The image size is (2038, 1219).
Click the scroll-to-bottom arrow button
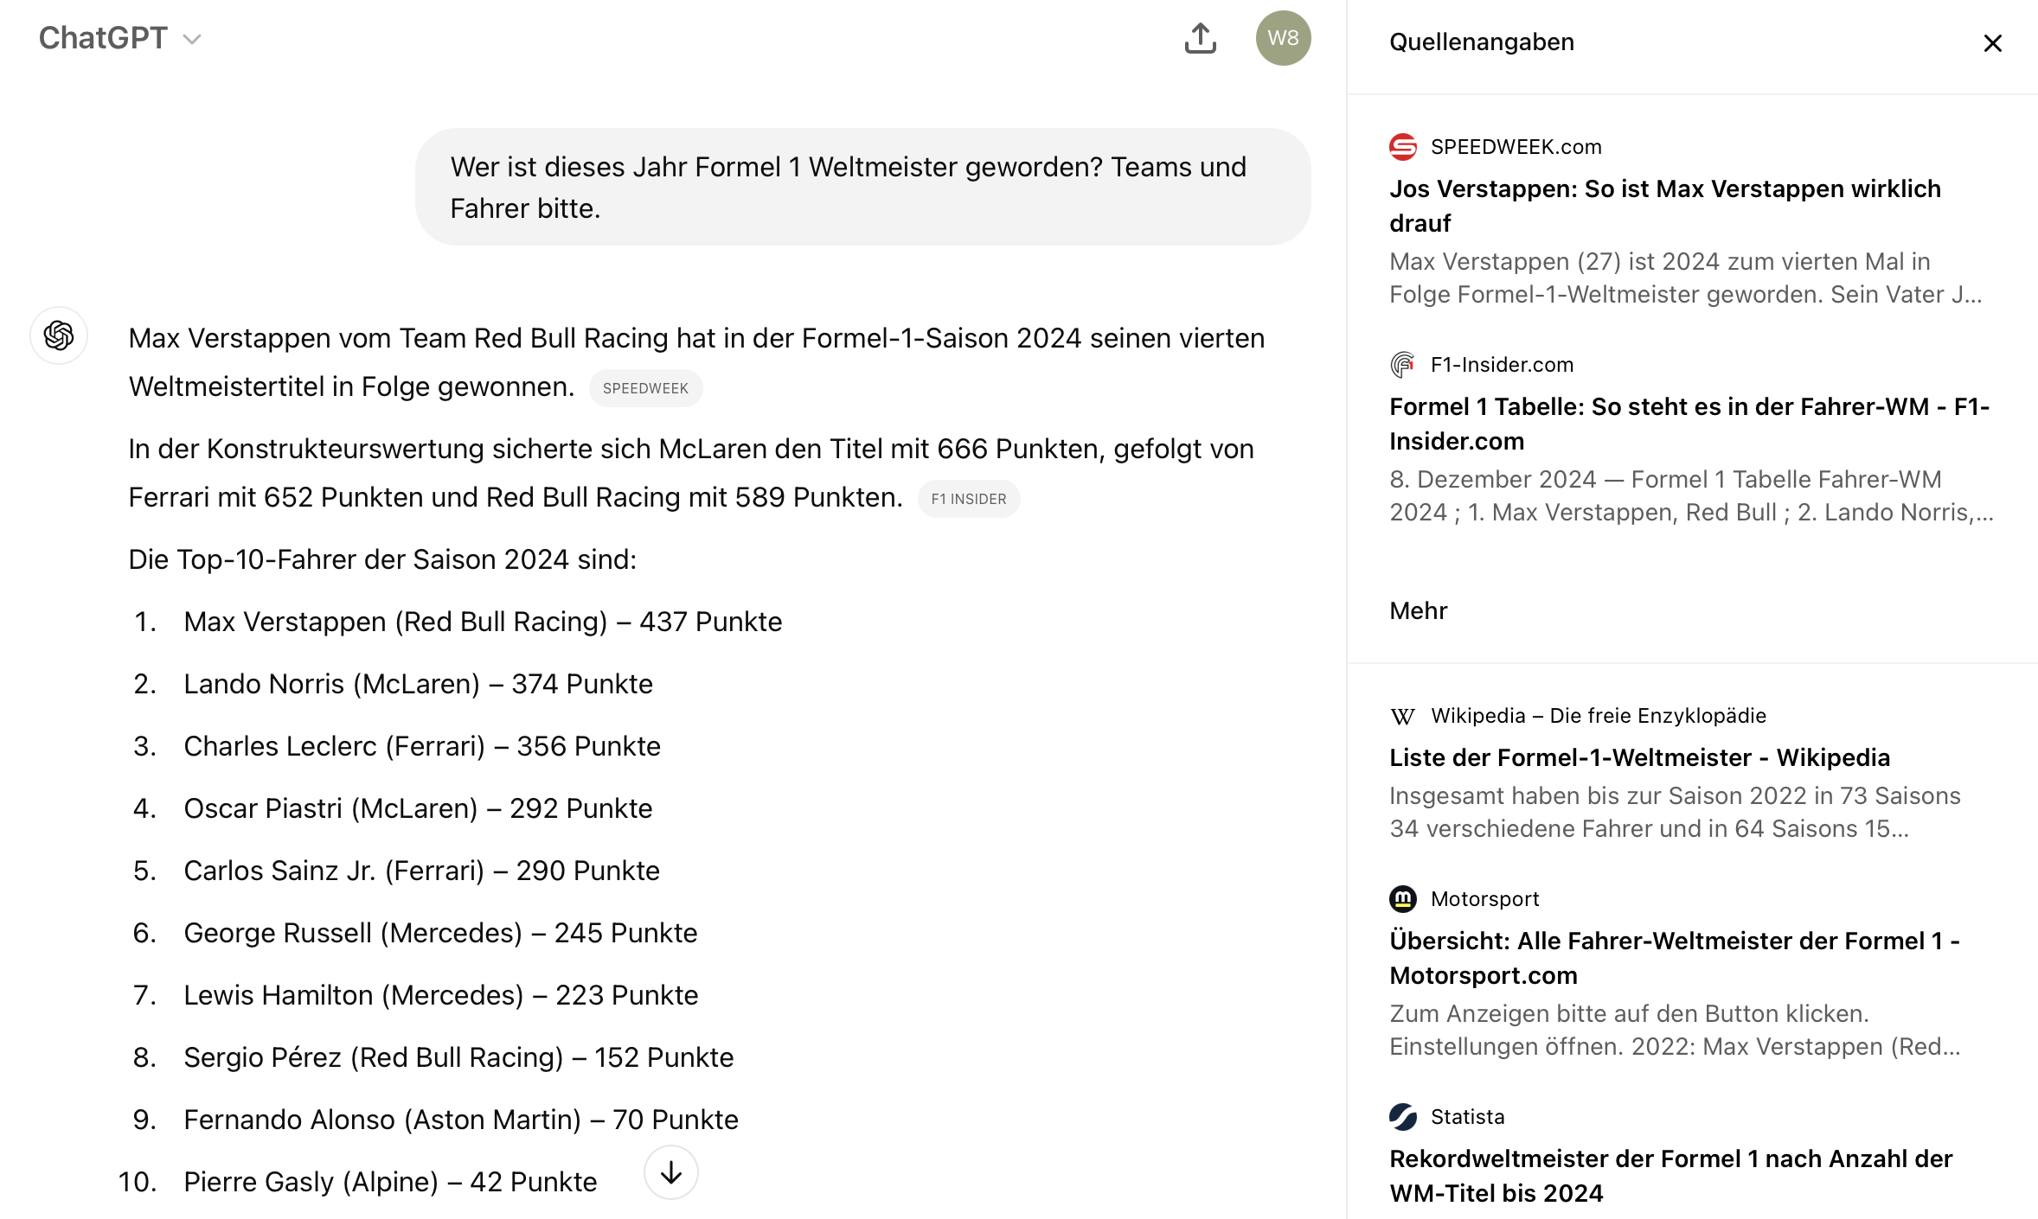coord(671,1172)
